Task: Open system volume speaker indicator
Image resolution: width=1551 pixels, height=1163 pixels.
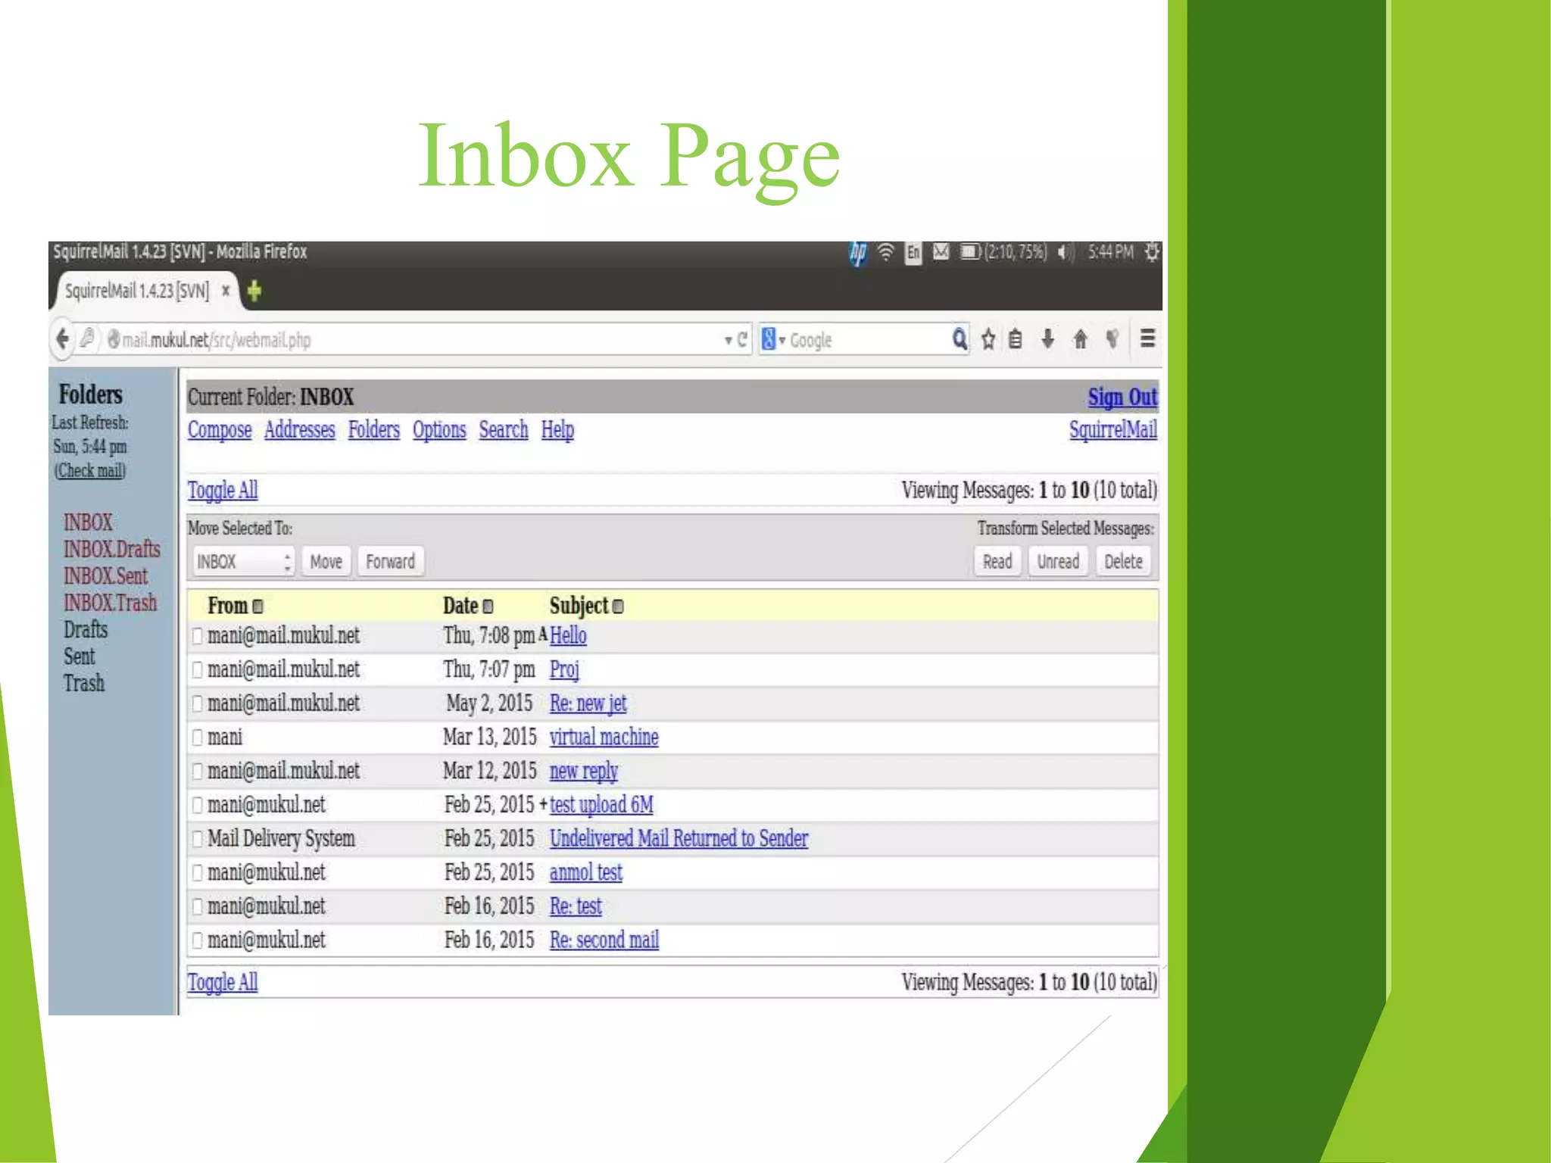Action: click(x=1063, y=252)
